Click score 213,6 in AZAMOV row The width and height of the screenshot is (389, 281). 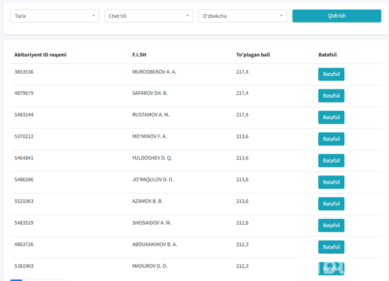(242, 201)
